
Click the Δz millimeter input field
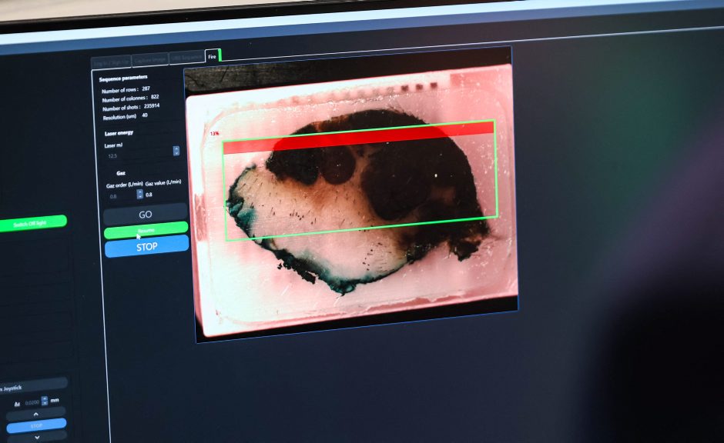[30, 402]
